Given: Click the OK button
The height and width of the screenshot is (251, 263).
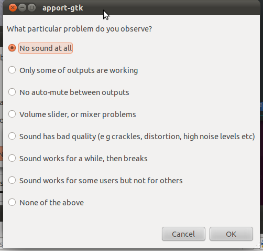Looking at the screenshot, I should tap(231, 234).
